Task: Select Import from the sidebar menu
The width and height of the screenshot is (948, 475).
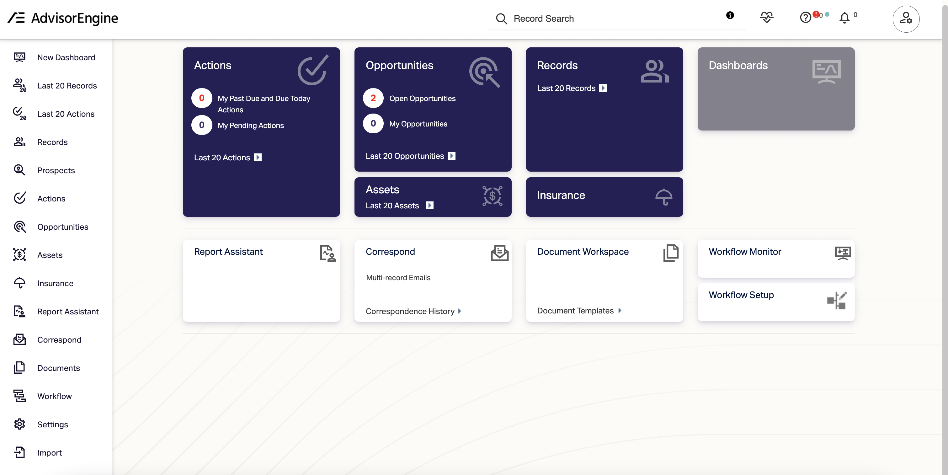Action: point(49,452)
